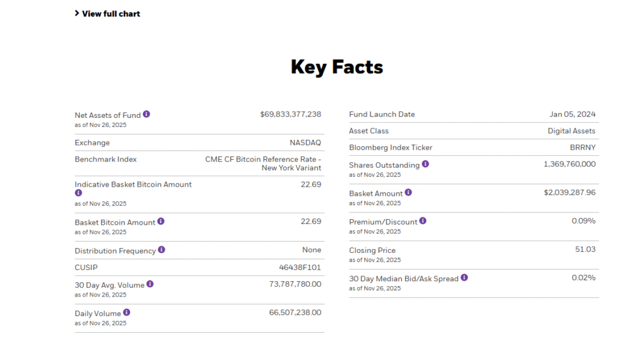Open the Indicative Basket Bitcoin Amount info tooltip
Viewport: 628px width, 337px height.
[x=78, y=193]
